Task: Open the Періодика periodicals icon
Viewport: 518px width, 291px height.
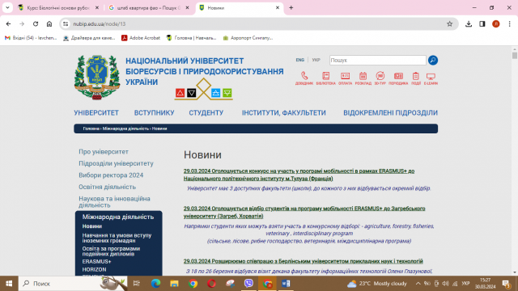Action: pos(398,78)
